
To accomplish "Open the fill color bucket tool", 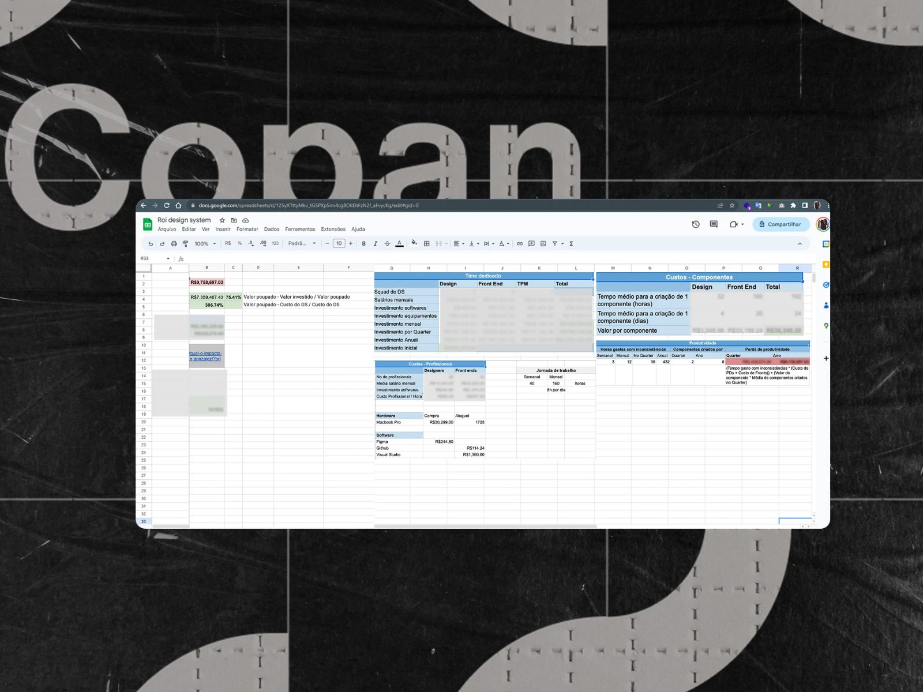I will 414,243.
